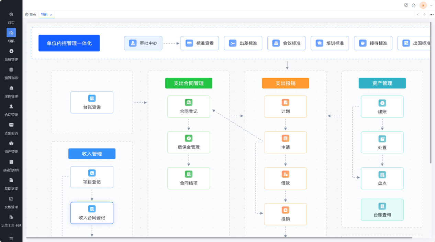435x242 pixels.
Task: Click the horizontal scrollbar at bottom
Action: click(x=219, y=238)
